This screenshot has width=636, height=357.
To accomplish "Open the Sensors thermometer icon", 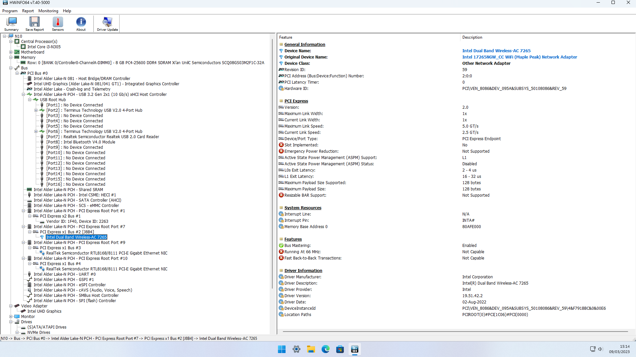I will click(x=58, y=24).
